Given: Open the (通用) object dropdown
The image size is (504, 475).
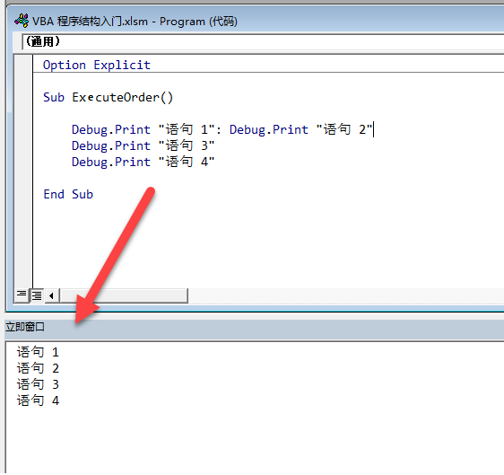Looking at the screenshot, I should point(263,42).
